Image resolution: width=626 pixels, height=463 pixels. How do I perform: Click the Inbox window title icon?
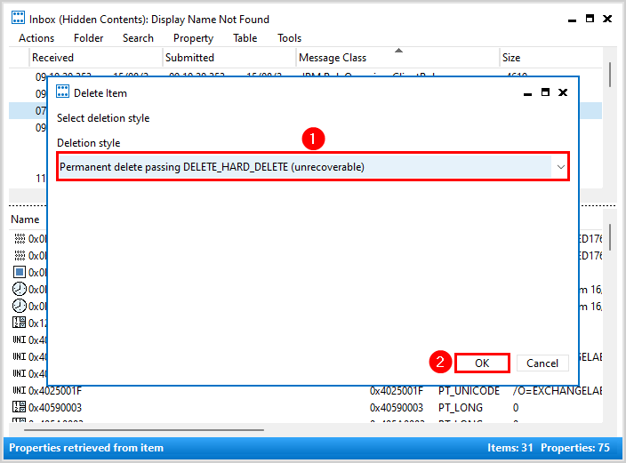[18, 18]
